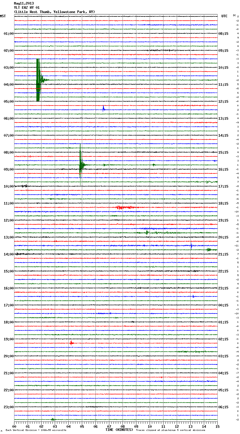The image size is (240, 434).
Task: Select the station code YLT EHZ WY 01
Action: tap(27, 8)
